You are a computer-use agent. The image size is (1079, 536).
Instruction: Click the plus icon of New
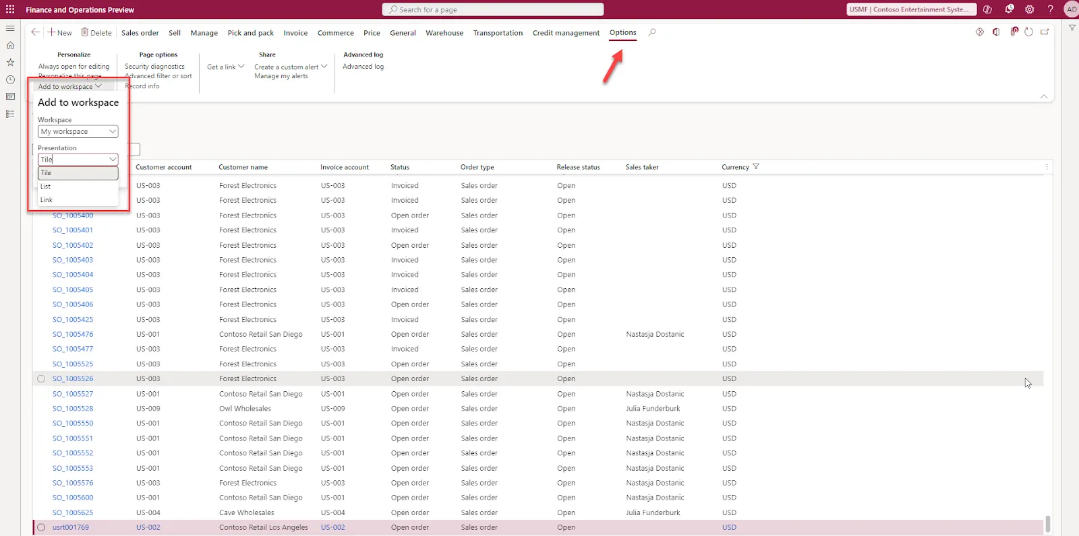point(51,32)
